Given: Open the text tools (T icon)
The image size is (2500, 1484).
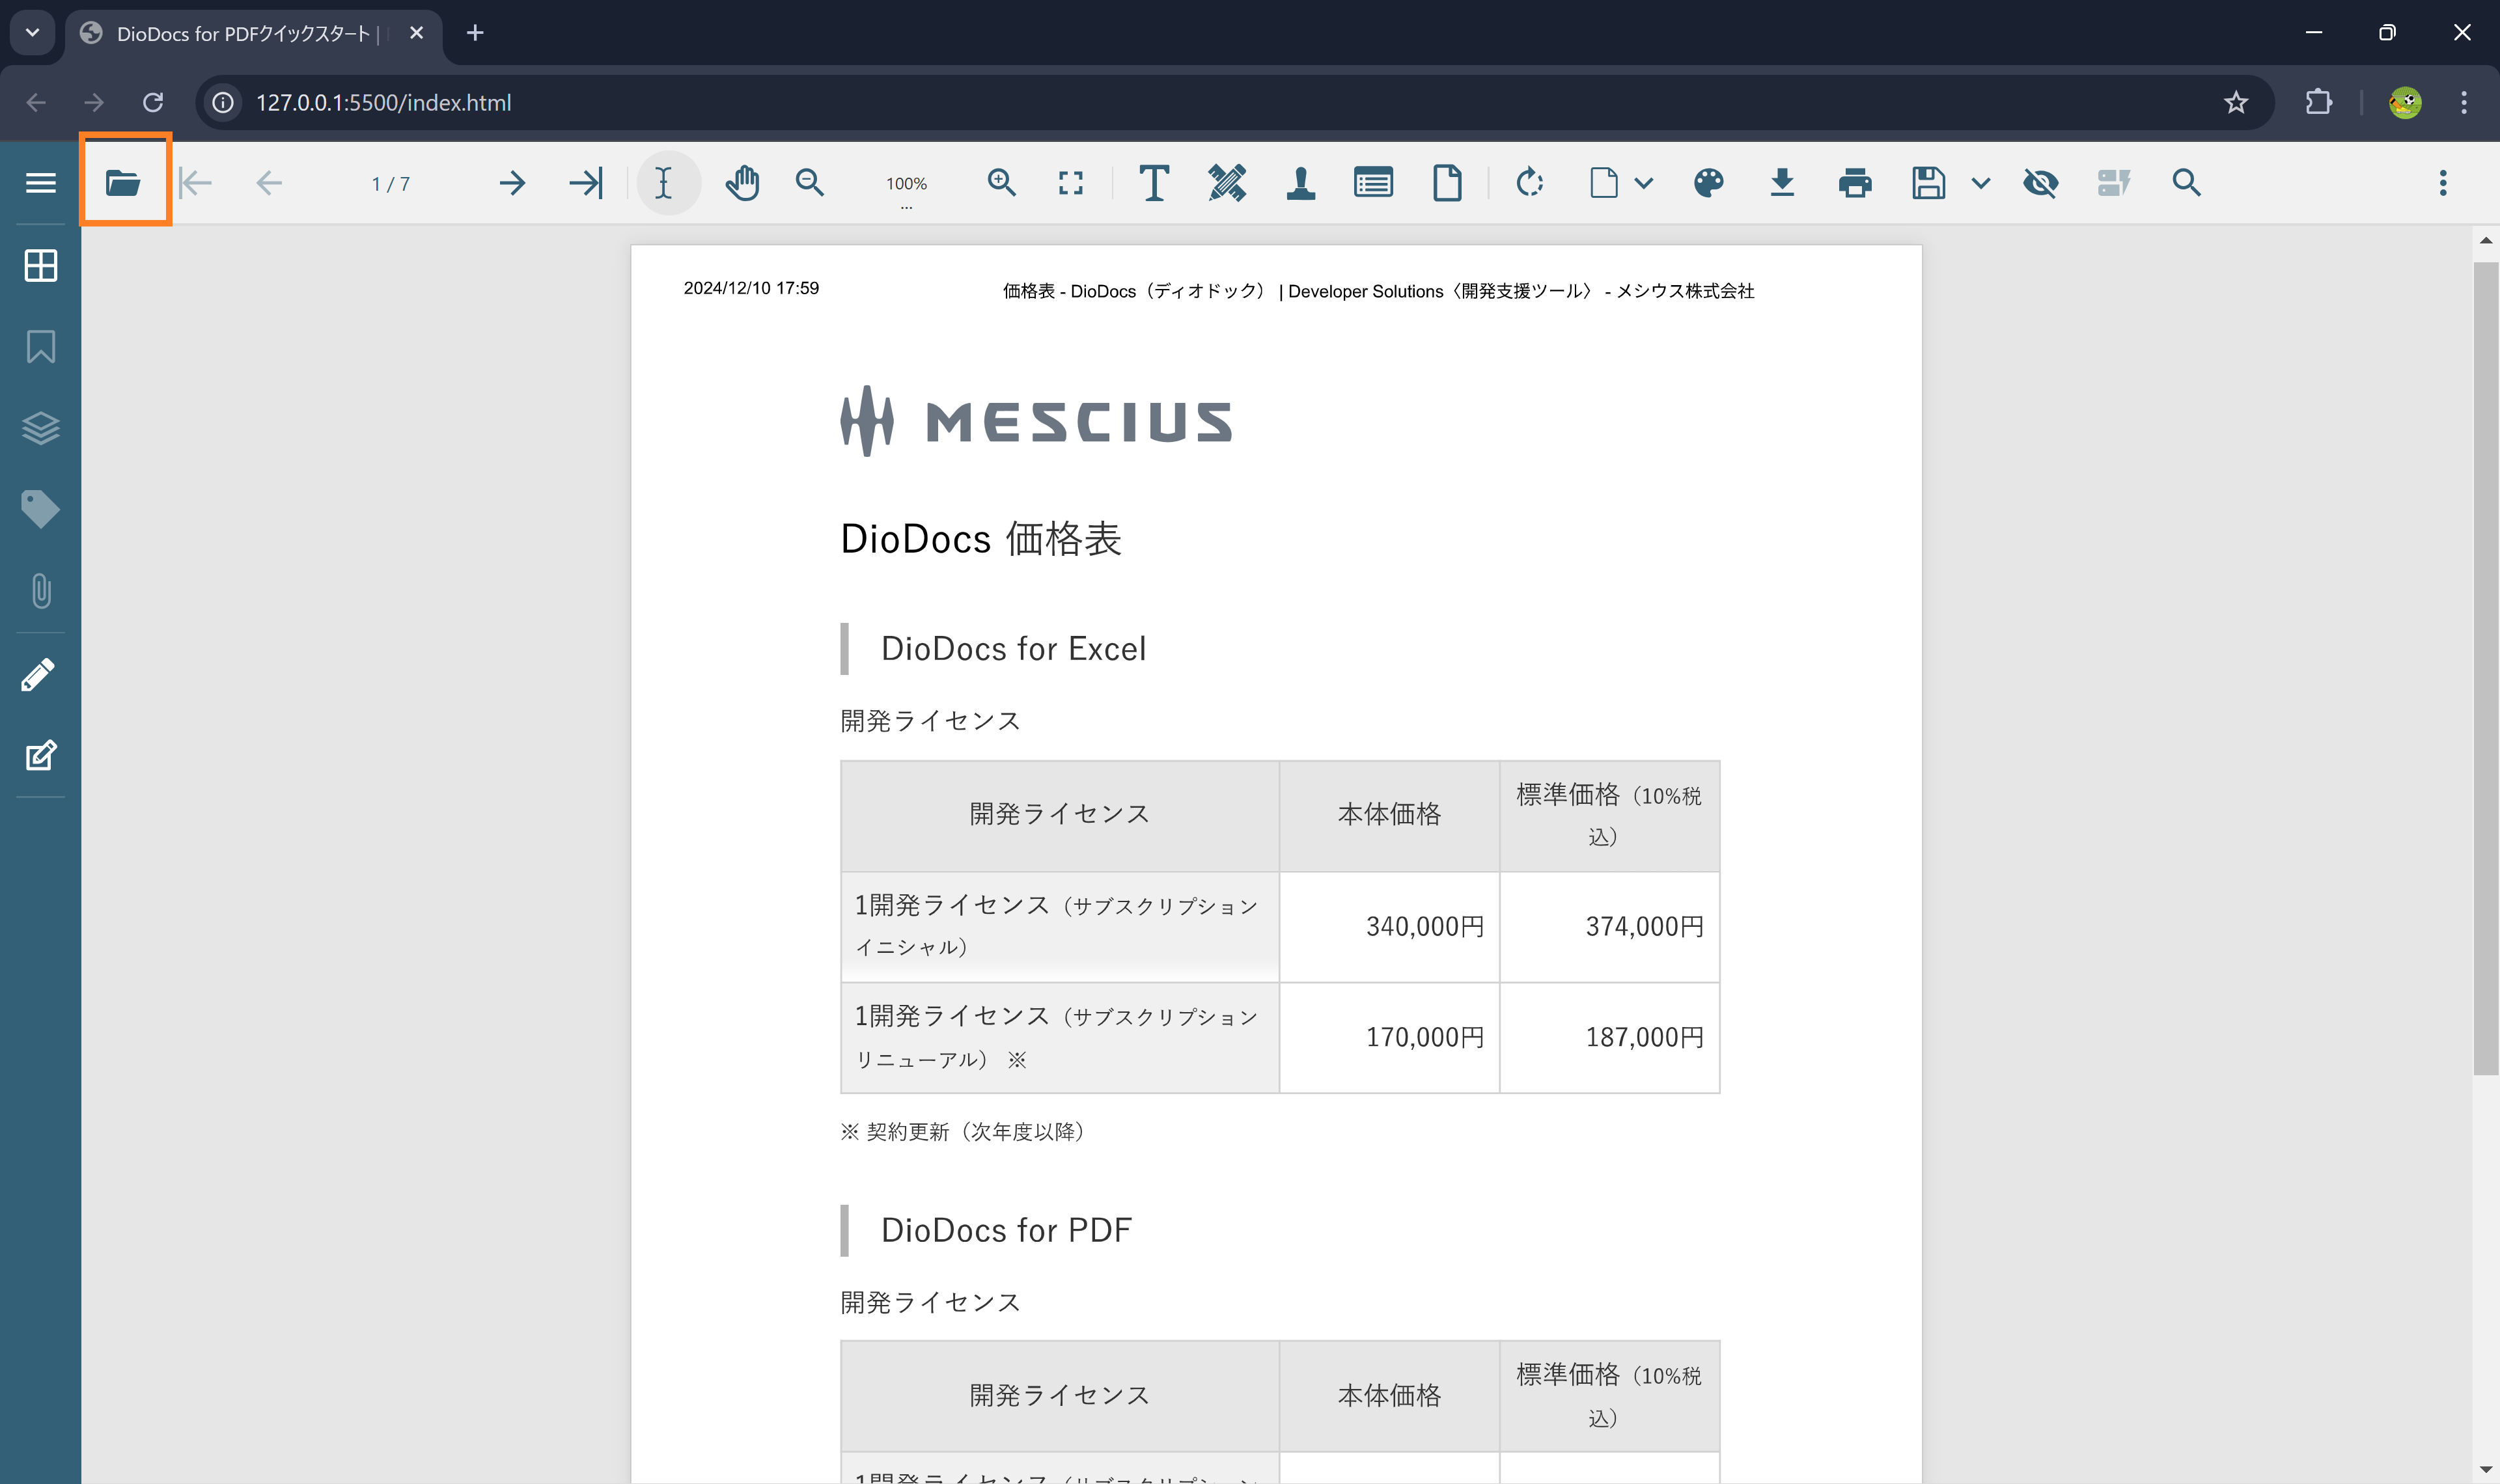Looking at the screenshot, I should coord(1154,183).
